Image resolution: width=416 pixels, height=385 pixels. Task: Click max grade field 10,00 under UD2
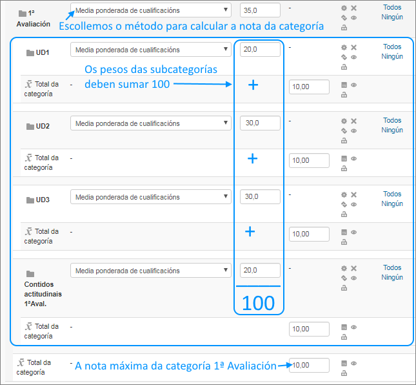(x=309, y=160)
